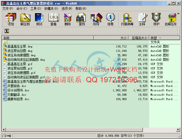Go up one folder level button
Viewport: 182px width, 139px height.
click(x=7, y=31)
